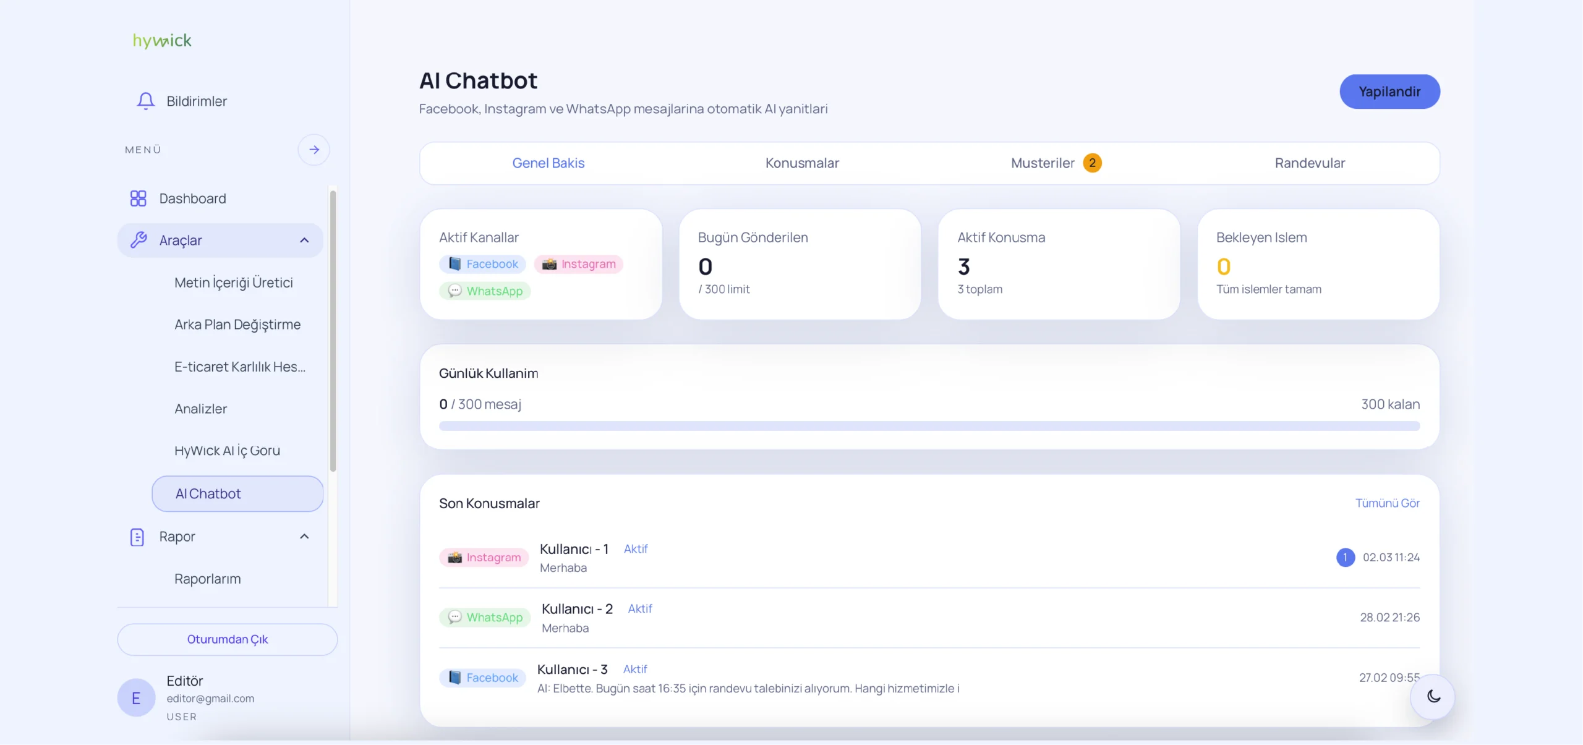
Task: Collapse the Araçlar menu chevron
Action: [x=304, y=240]
